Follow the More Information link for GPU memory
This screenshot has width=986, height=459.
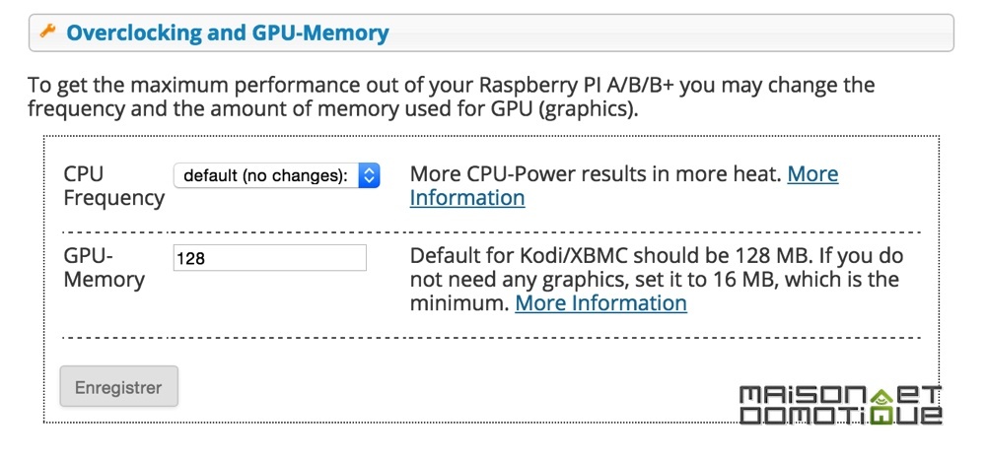(600, 303)
